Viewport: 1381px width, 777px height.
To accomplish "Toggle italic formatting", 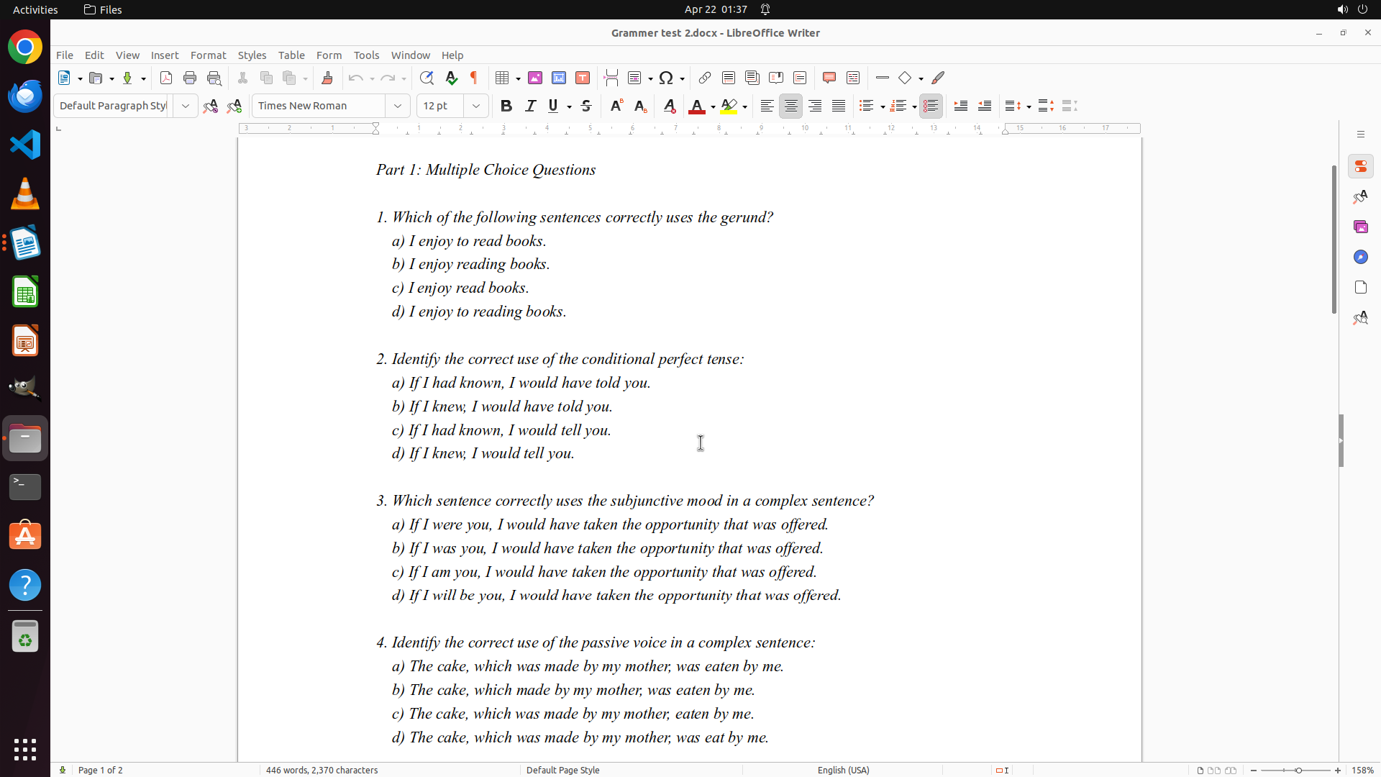I will pyautogui.click(x=531, y=106).
